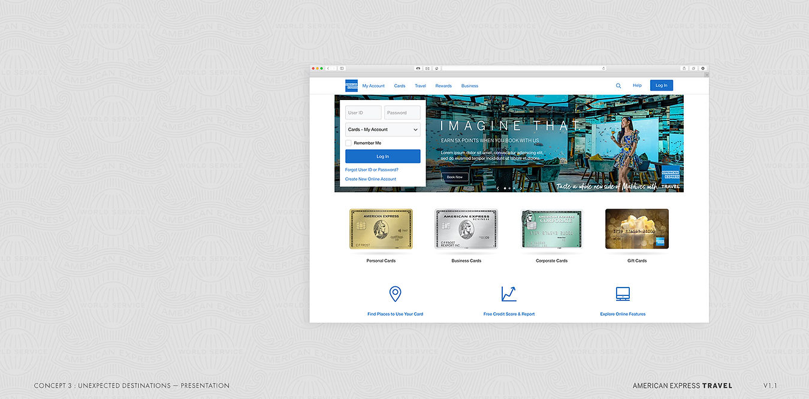Viewport: 809px width, 399px height.
Task: Select the third carousel dot indicator
Action: pyautogui.click(x=514, y=188)
